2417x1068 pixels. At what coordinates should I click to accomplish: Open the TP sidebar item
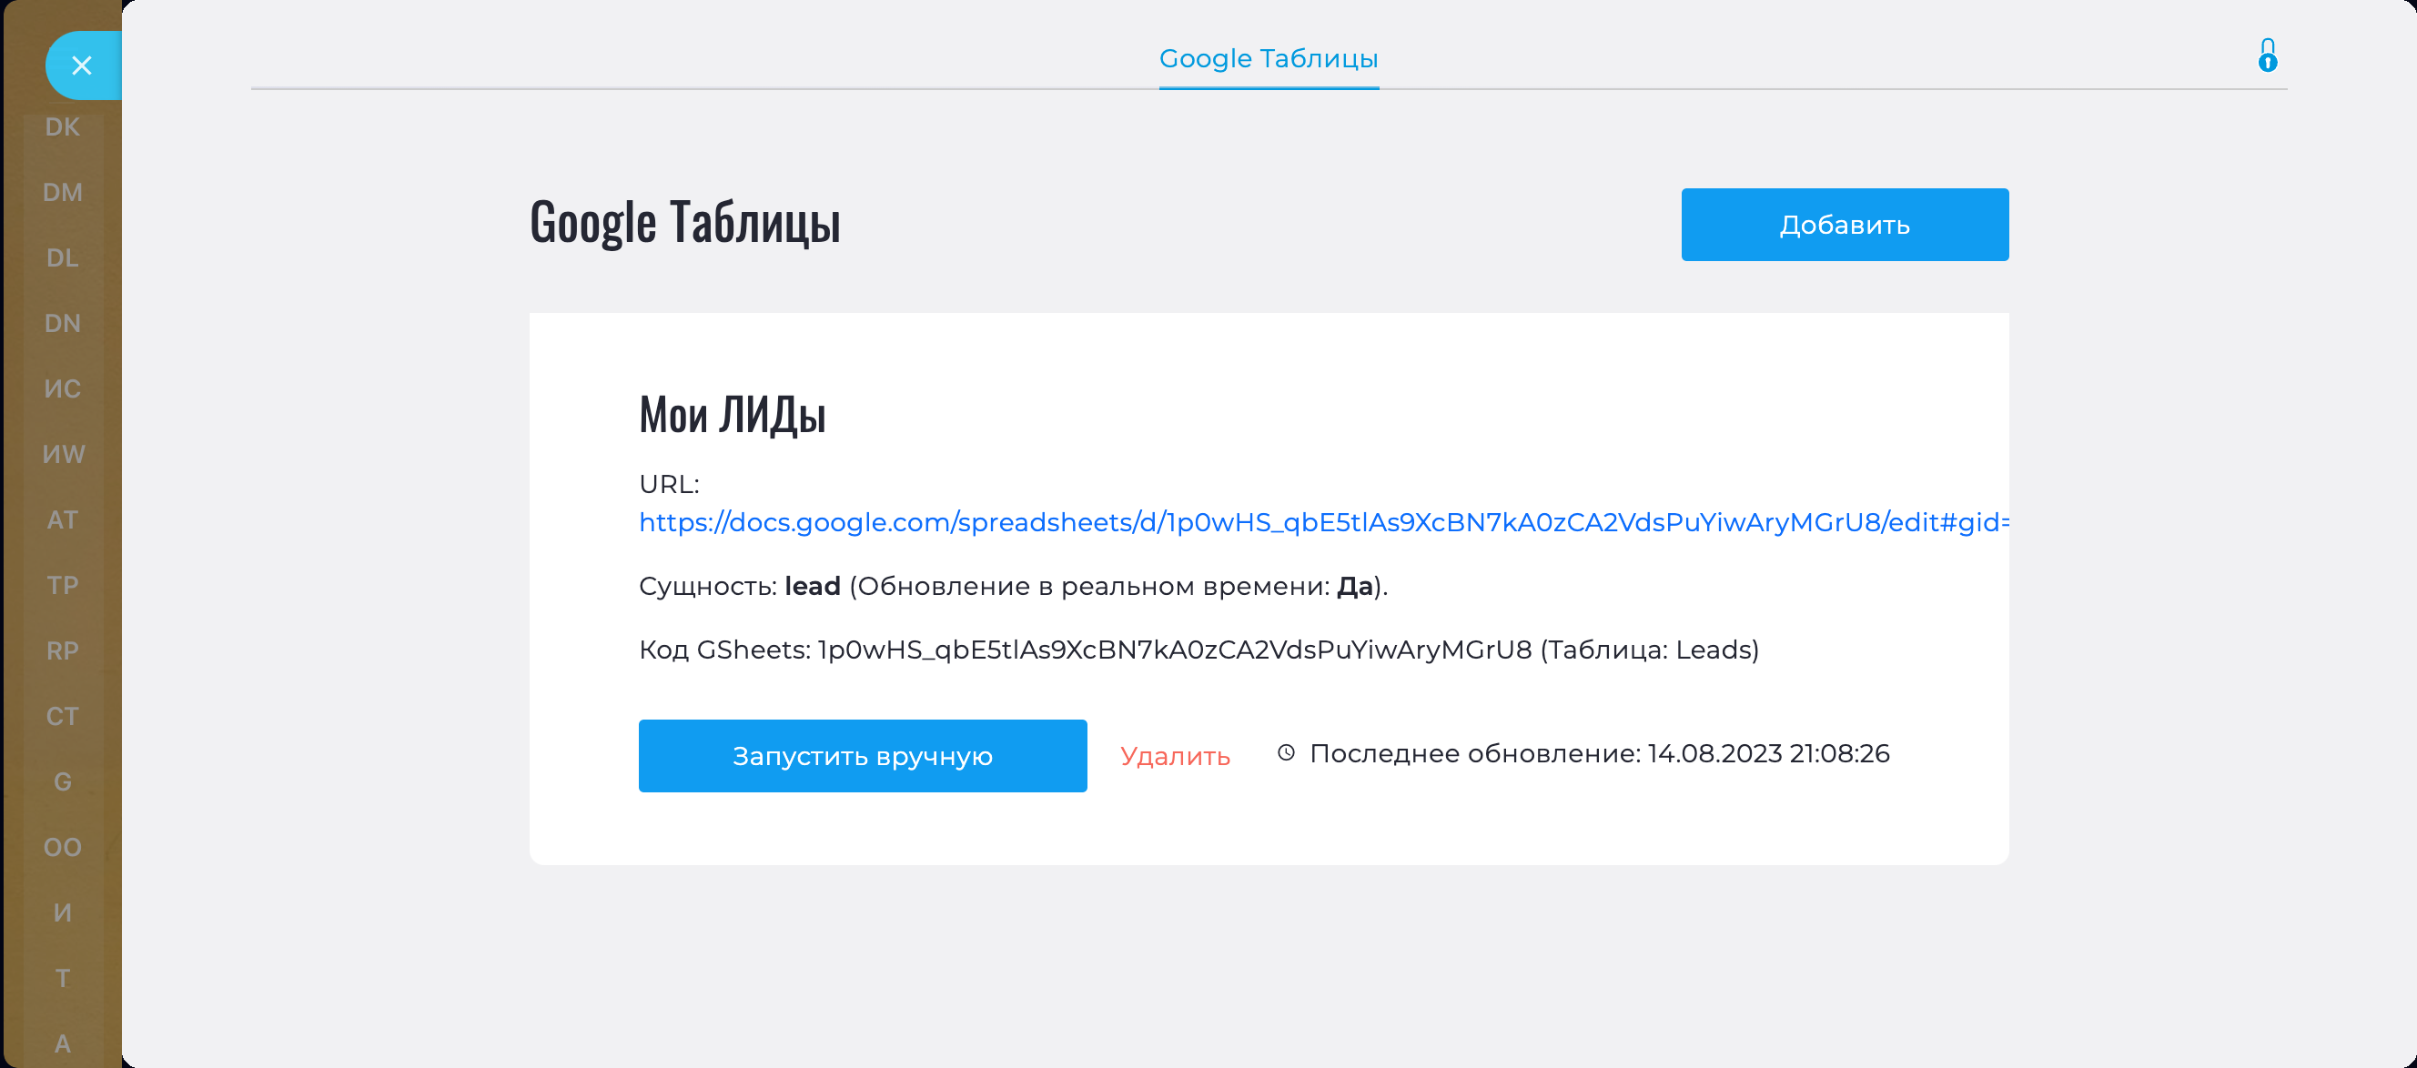coord(63,586)
